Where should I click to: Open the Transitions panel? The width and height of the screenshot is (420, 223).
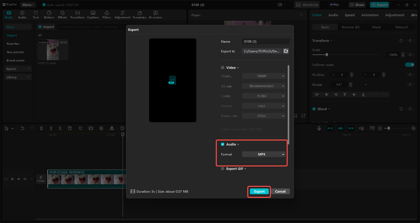(77, 14)
